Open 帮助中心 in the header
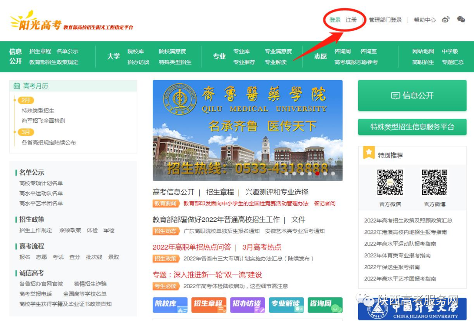474x321 pixels. 425,20
